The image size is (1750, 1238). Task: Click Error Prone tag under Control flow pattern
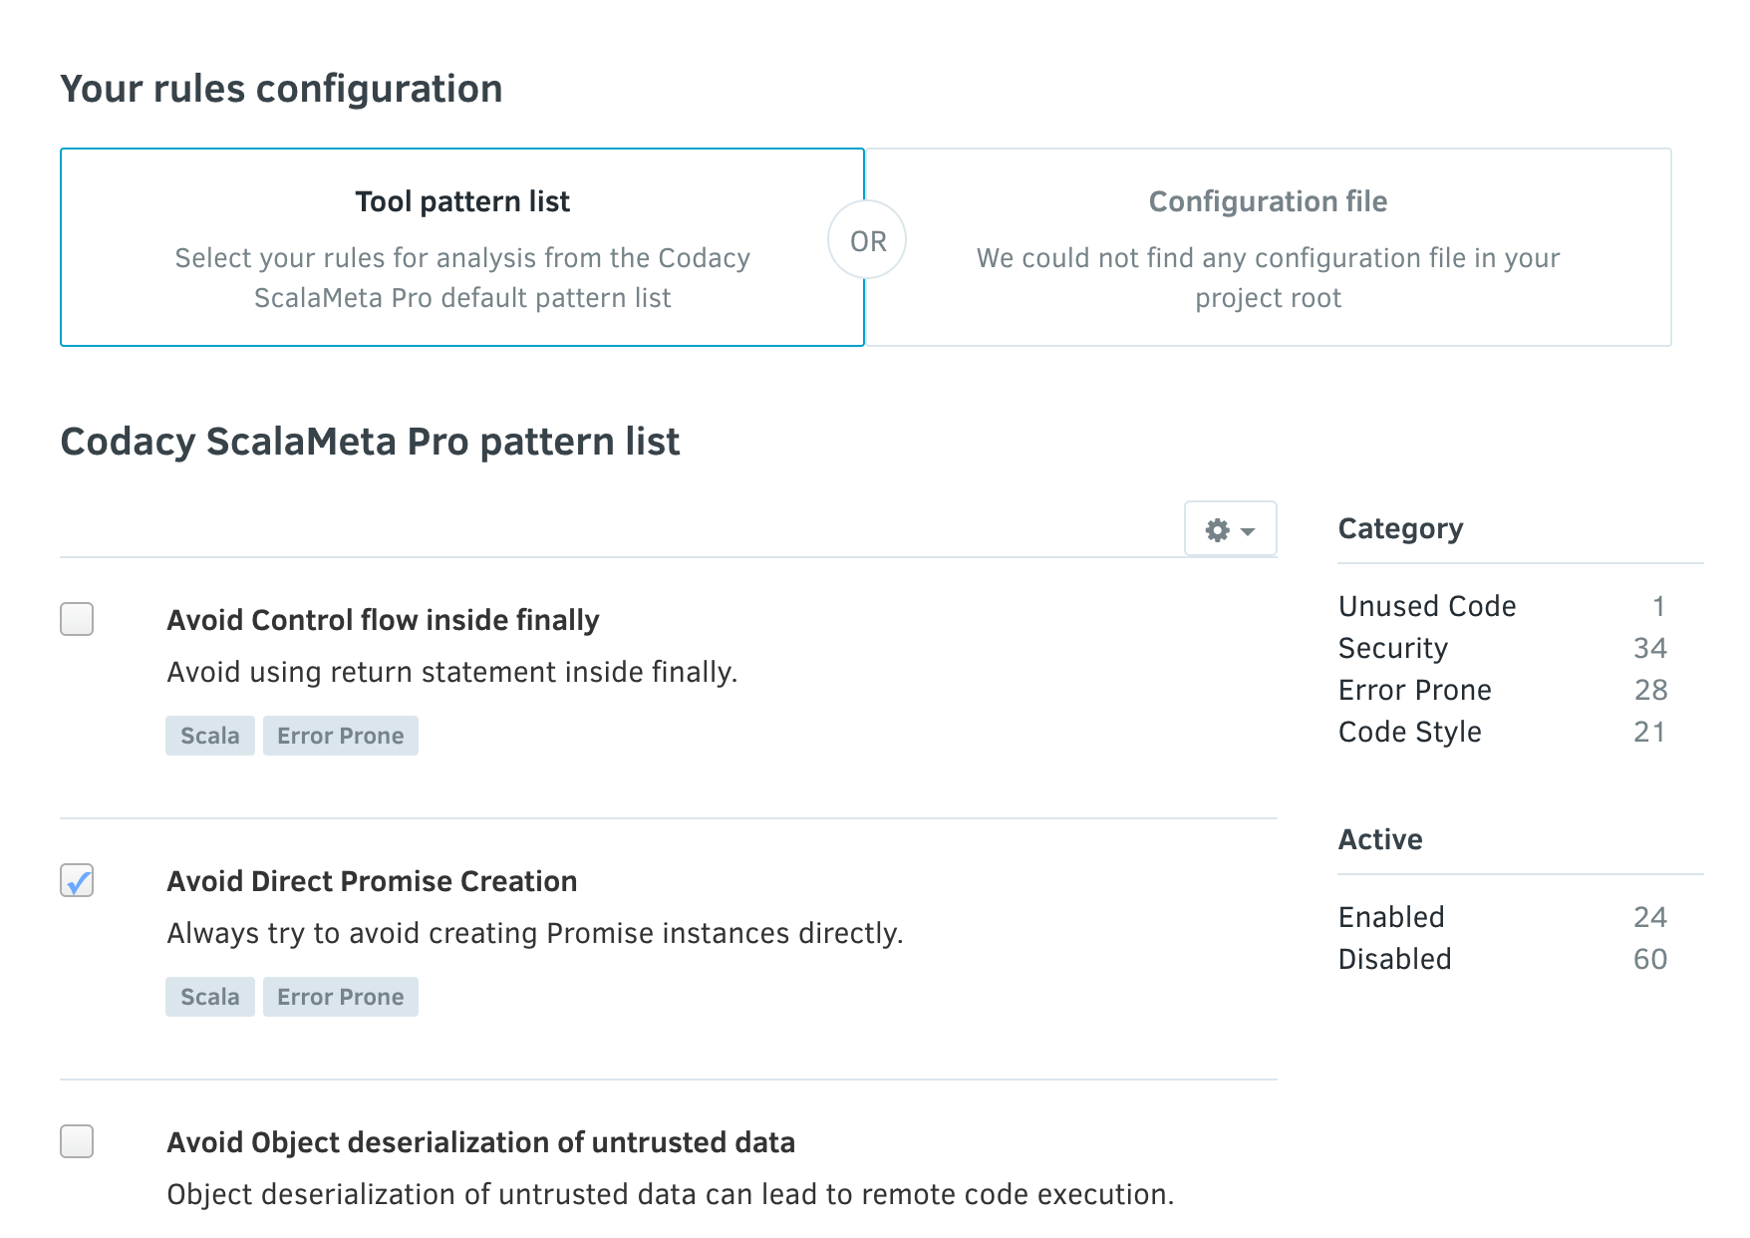[340, 736]
